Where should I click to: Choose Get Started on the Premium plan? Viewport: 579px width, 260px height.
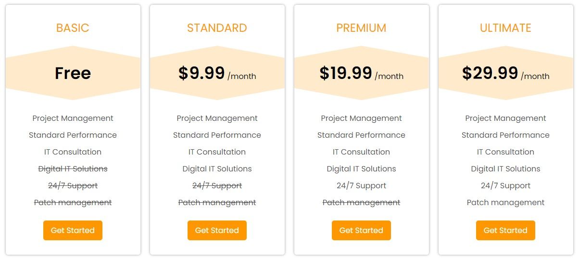361,230
